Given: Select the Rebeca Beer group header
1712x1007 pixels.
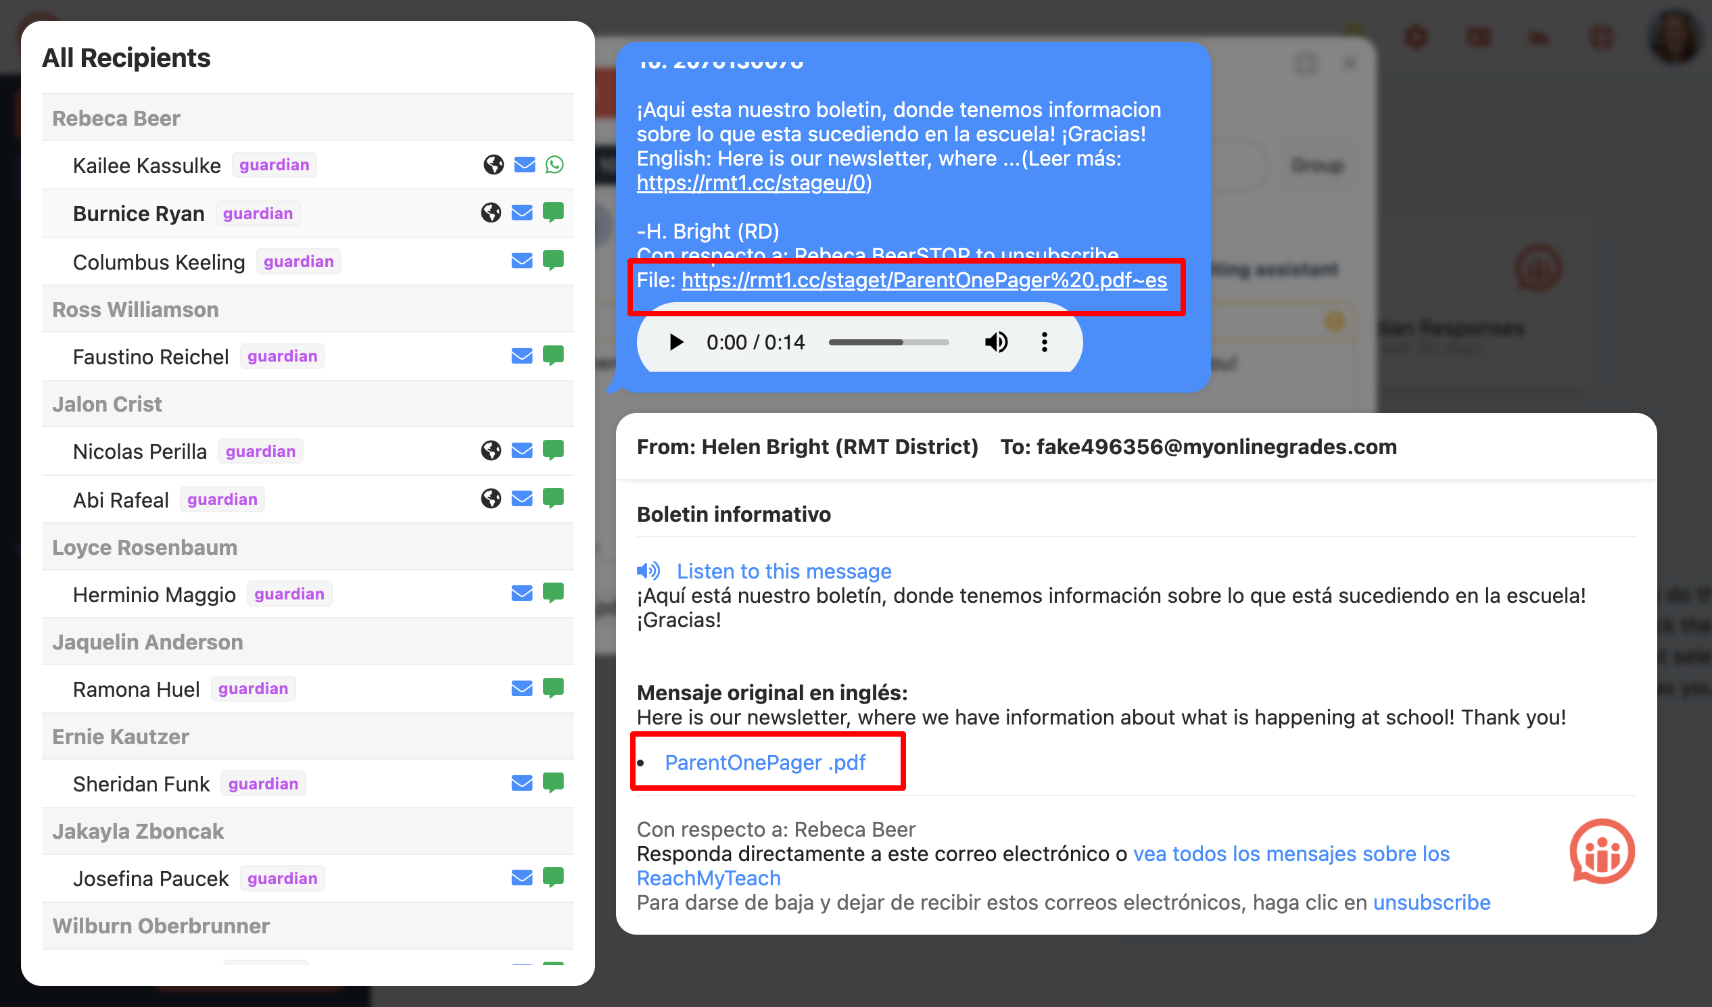Looking at the screenshot, I should coord(116,118).
